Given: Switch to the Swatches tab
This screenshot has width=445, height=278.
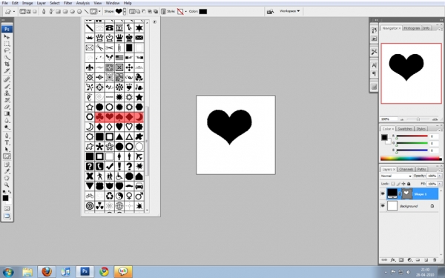Looking at the screenshot, I should 405,129.
